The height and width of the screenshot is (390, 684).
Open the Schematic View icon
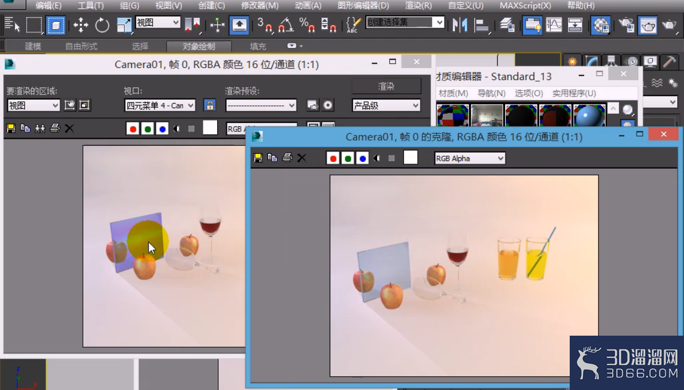[575, 25]
